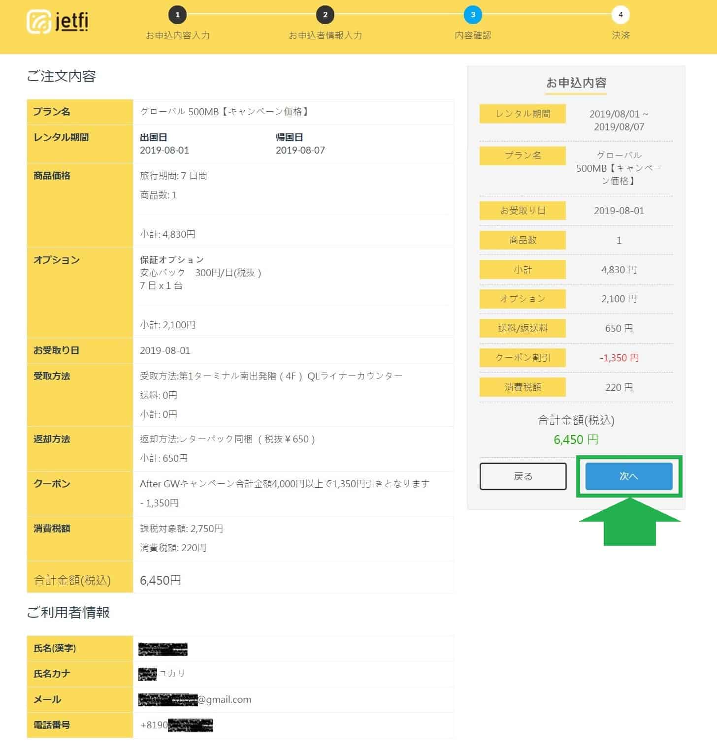Screen dimensions: 717x752
Task: Select the step 2 circle indicator
Action: click(325, 15)
